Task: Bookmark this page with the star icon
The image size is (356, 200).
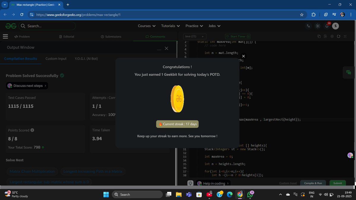Action: [x=302, y=15]
